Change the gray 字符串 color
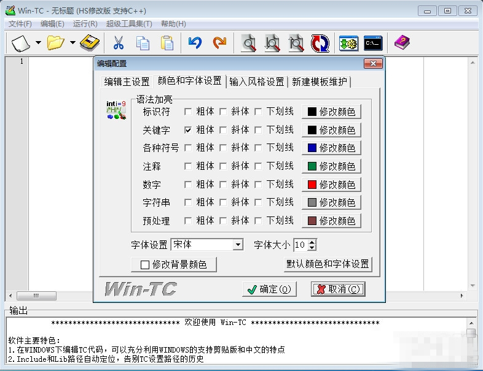 [331, 202]
